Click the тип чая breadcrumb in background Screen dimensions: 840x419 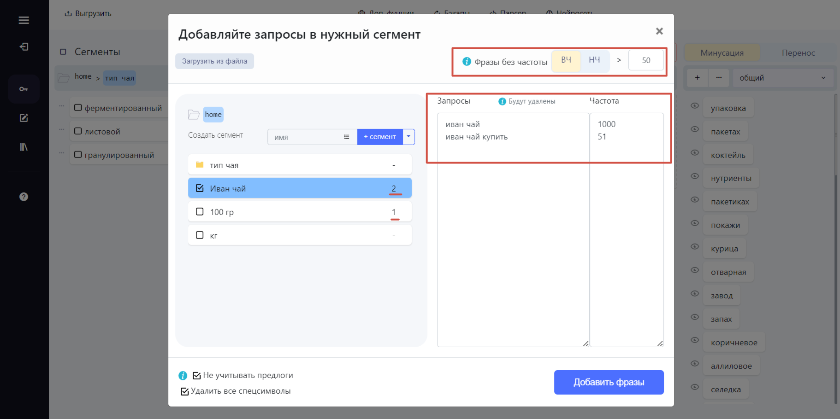[119, 78]
